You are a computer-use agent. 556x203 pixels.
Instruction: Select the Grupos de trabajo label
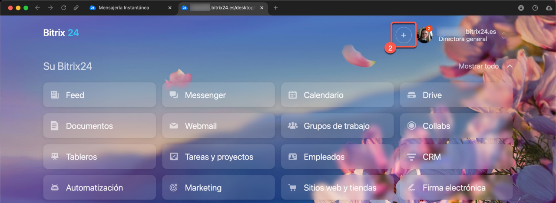(x=337, y=126)
